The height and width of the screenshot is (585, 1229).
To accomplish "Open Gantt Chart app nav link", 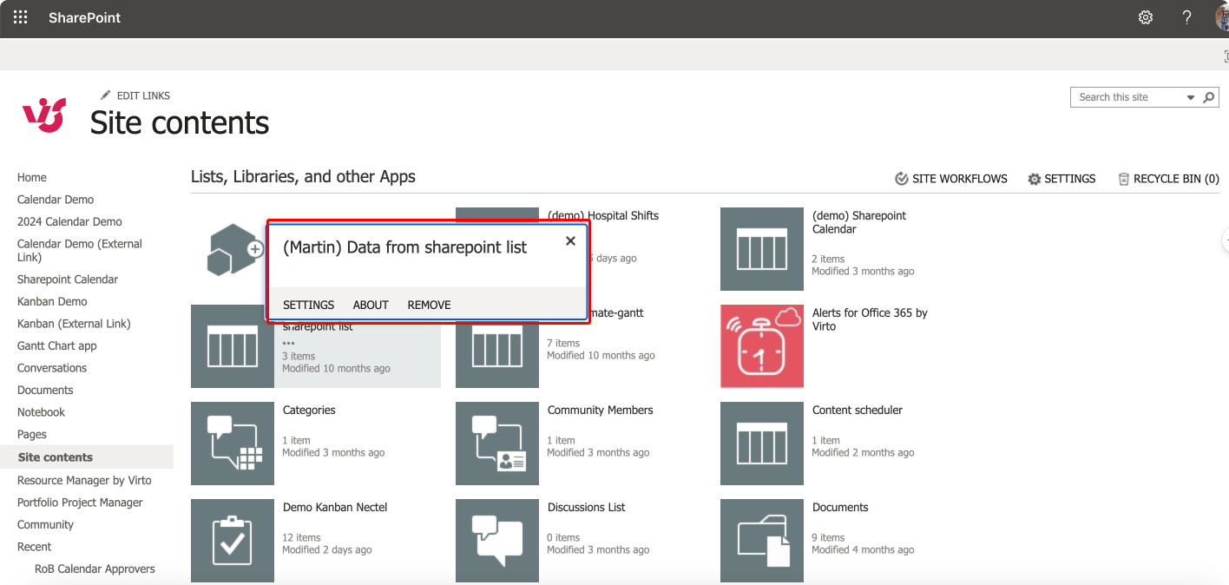I will click(x=57, y=345).
